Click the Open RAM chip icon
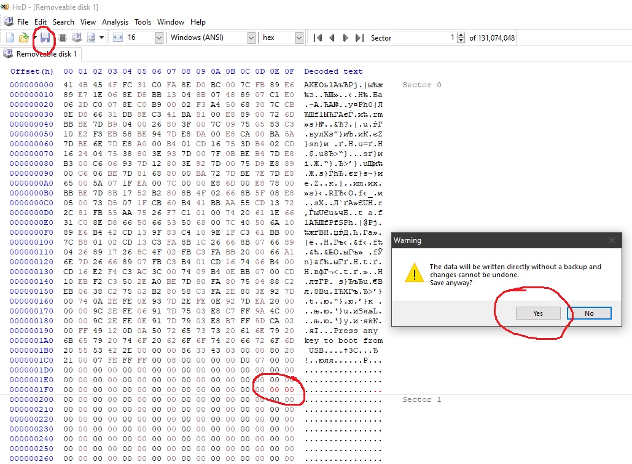 (x=62, y=38)
